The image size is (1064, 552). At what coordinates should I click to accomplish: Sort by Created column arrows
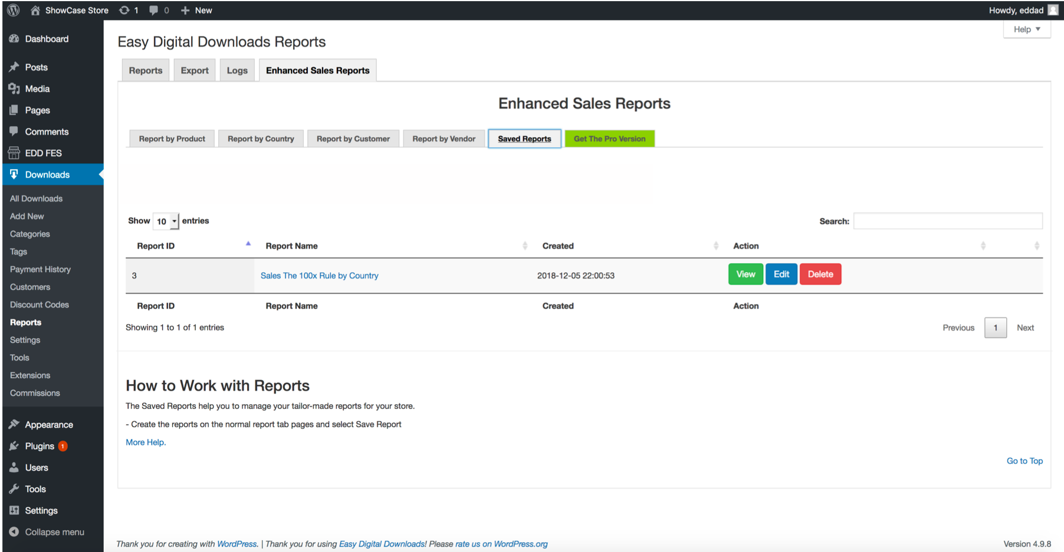[716, 246]
